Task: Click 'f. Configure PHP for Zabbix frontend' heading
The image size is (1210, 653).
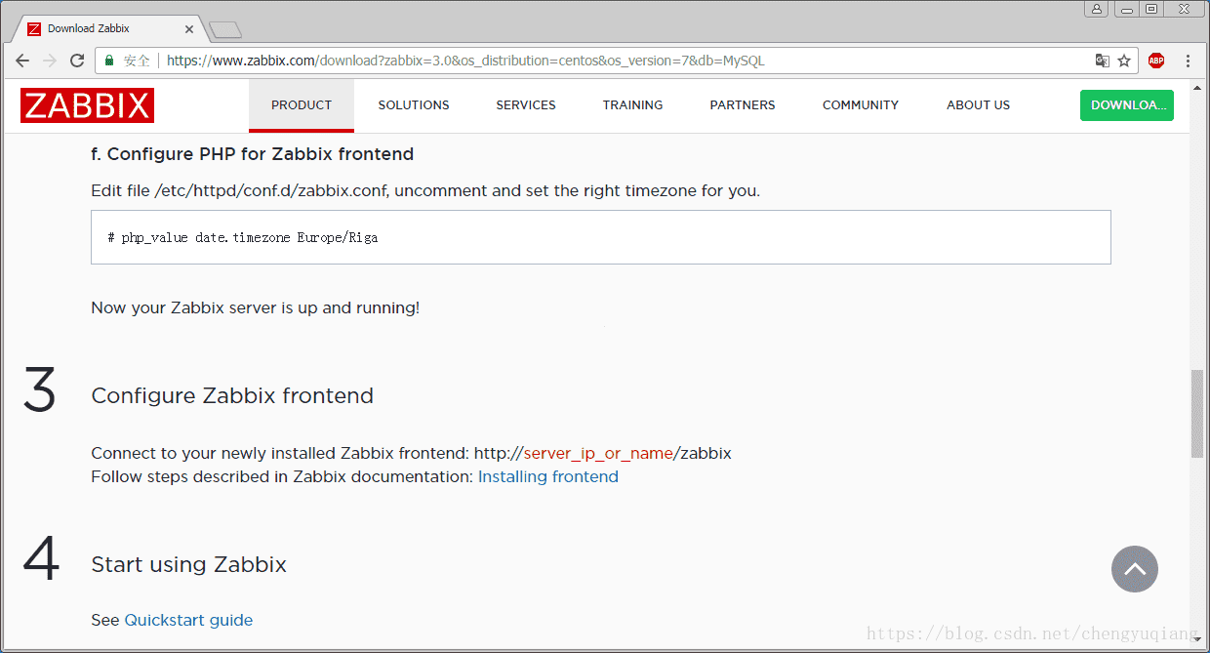Action: coord(253,154)
